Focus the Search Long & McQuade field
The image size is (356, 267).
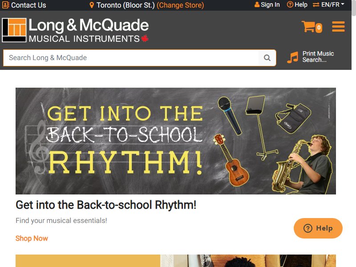point(131,58)
